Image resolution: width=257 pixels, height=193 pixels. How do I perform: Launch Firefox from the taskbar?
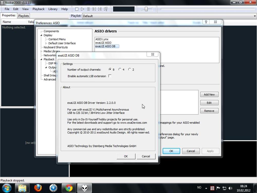38,188
